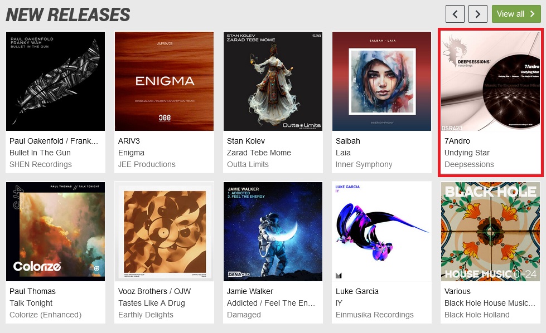Screen dimensions: 546x333
Task: Open the Enigma album cover
Action: point(165,81)
